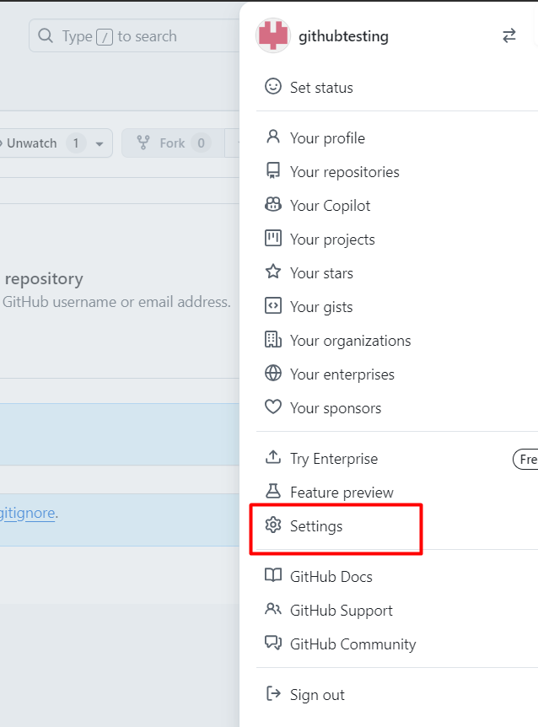This screenshot has height=727, width=538.
Task: Expand the Unwatch dropdown arrow
Action: click(x=100, y=143)
